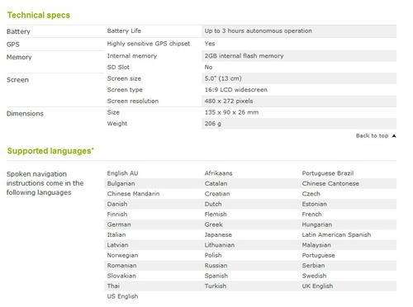This screenshot has width=413, height=307.
Task: Click the Highly sensitive GPS chipset label
Action: click(x=149, y=44)
